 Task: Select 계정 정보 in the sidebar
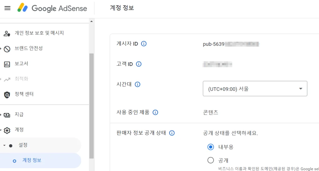pos(32,160)
